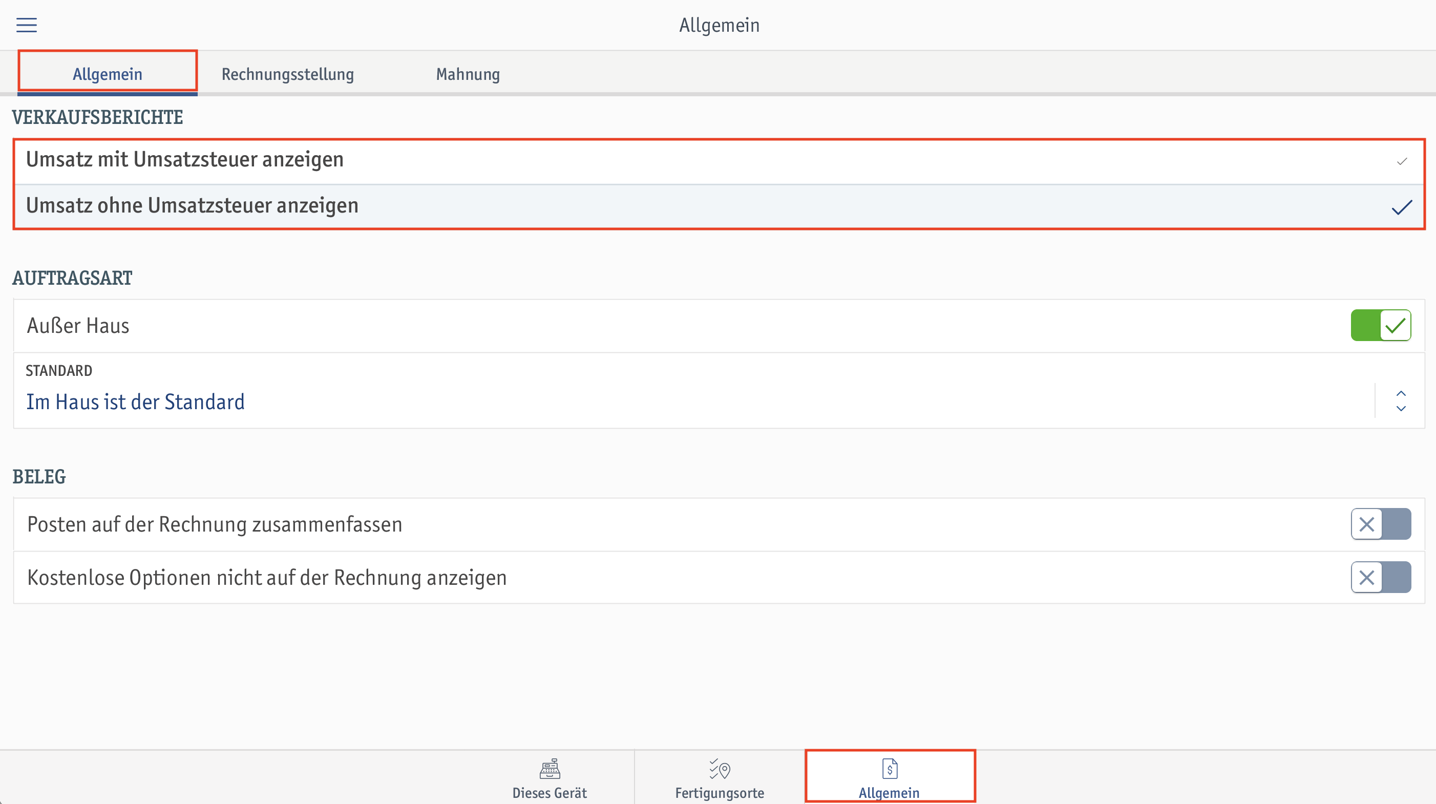Open Fertigungsorte in the bottom bar
The height and width of the screenshot is (804, 1436).
pyautogui.click(x=719, y=777)
